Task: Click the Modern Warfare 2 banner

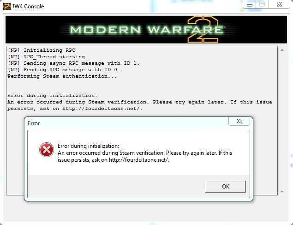Action: (x=146, y=30)
